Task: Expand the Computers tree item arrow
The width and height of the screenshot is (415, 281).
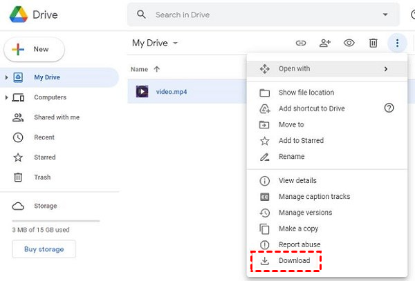Action: coord(7,98)
